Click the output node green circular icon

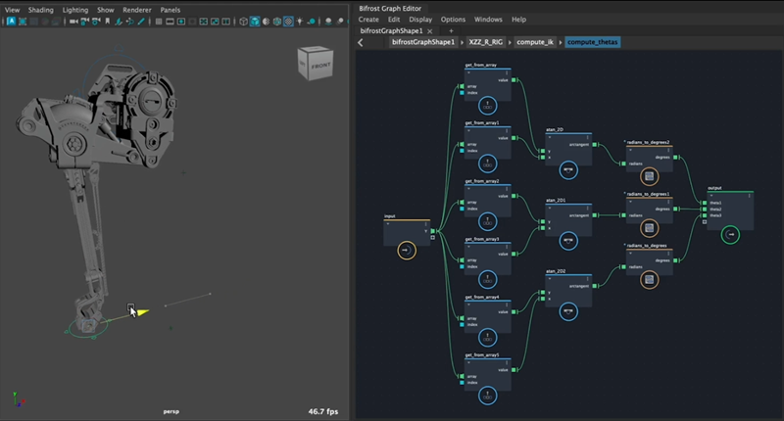[730, 235]
